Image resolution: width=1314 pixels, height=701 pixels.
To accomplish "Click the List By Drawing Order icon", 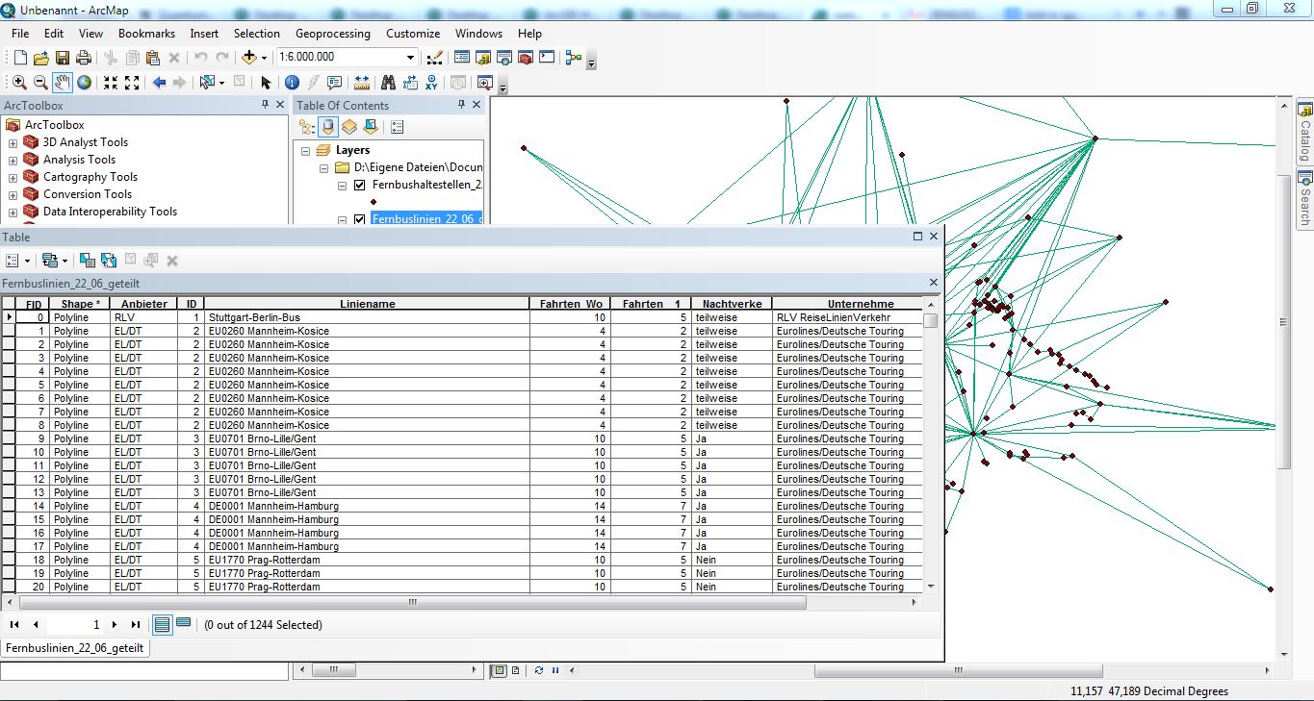I will coord(307,127).
